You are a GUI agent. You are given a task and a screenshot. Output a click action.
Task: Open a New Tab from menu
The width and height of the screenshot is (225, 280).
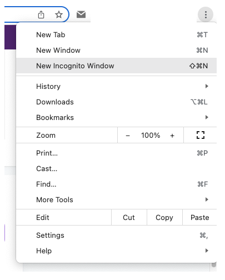point(116,35)
